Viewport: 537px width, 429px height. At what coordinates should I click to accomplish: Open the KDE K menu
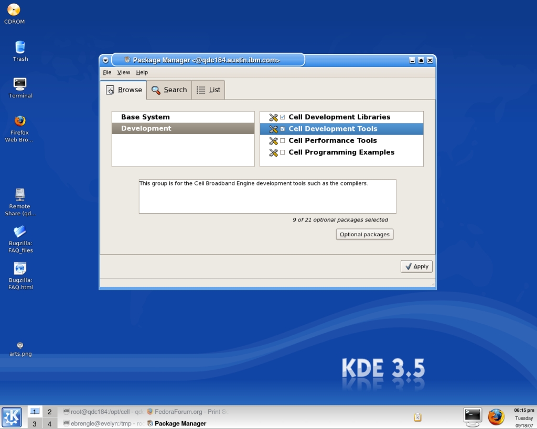tap(12, 417)
